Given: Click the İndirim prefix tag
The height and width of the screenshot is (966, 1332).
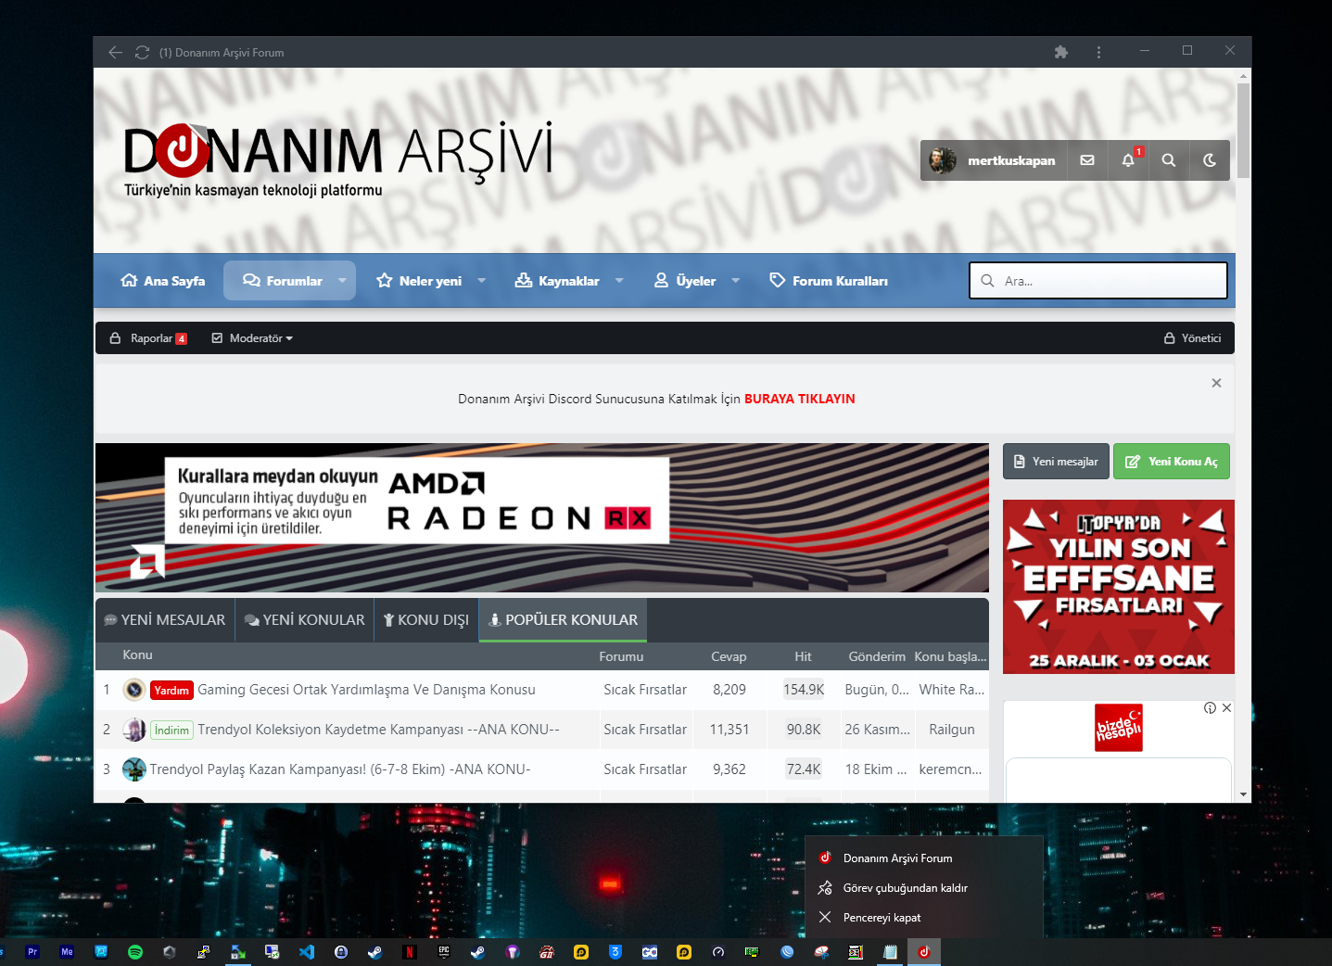Looking at the screenshot, I should pos(171,730).
